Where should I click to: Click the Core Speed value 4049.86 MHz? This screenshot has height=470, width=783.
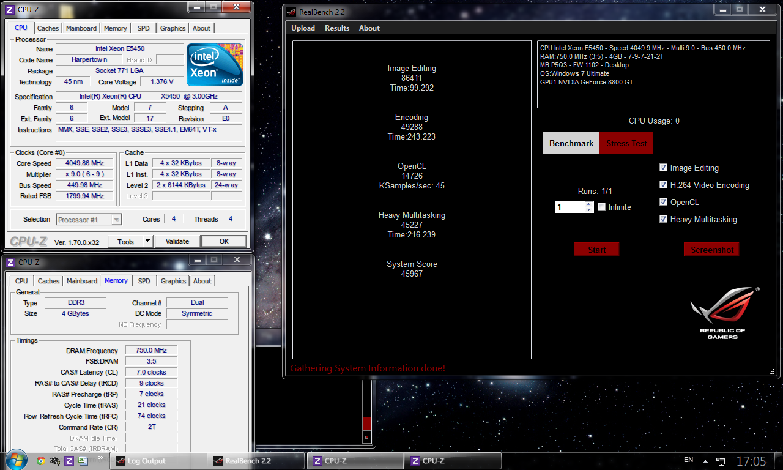pyautogui.click(x=84, y=163)
